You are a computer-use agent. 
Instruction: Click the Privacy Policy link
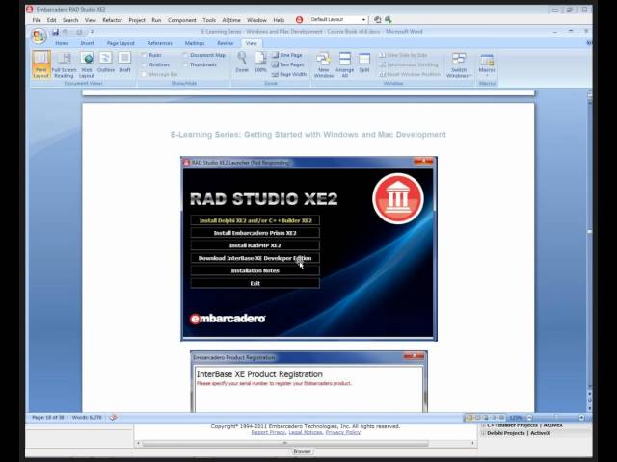(x=343, y=432)
